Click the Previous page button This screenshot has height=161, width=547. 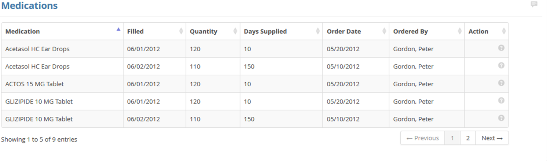click(423, 138)
